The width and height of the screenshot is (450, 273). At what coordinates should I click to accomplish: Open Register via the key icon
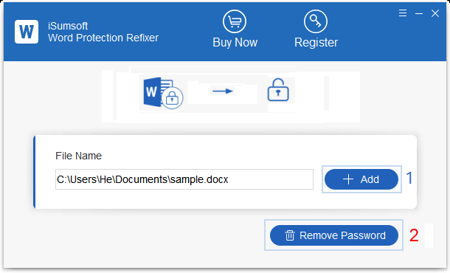tap(316, 21)
